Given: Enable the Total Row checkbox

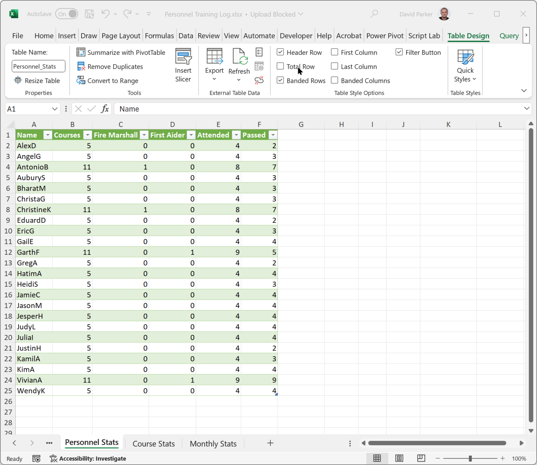Looking at the screenshot, I should tap(280, 66).
